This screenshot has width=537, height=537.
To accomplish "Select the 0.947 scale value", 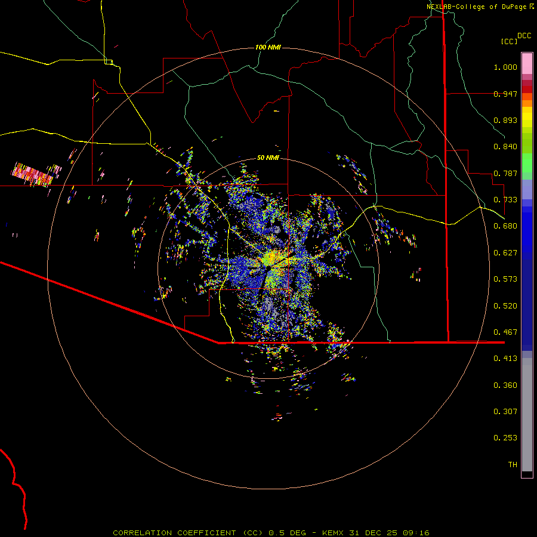I will 505,94.
